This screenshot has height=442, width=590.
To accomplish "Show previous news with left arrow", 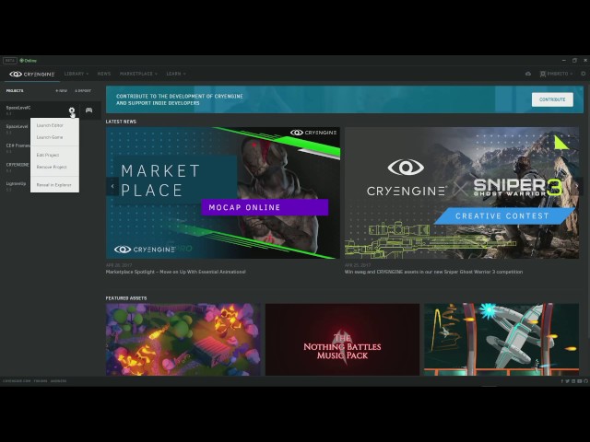I will [x=112, y=186].
